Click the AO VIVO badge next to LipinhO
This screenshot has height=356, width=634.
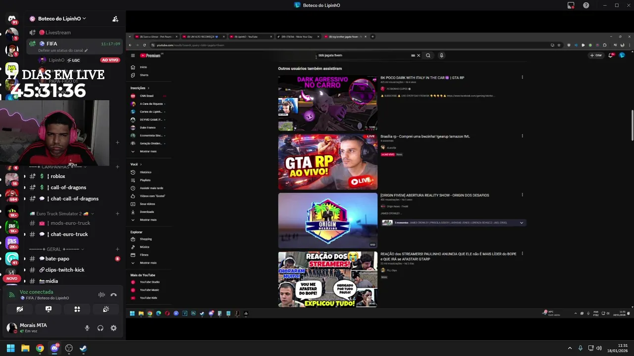110,60
